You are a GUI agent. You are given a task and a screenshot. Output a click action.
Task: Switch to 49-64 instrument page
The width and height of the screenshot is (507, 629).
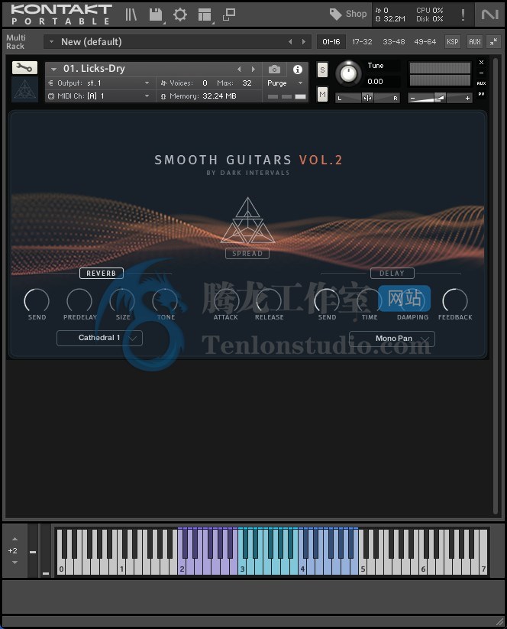425,42
